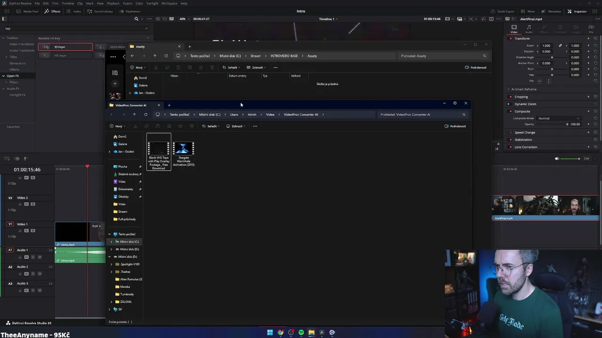Toggle the Stabilization enable switch
This screenshot has height=338, width=602.
510,139
